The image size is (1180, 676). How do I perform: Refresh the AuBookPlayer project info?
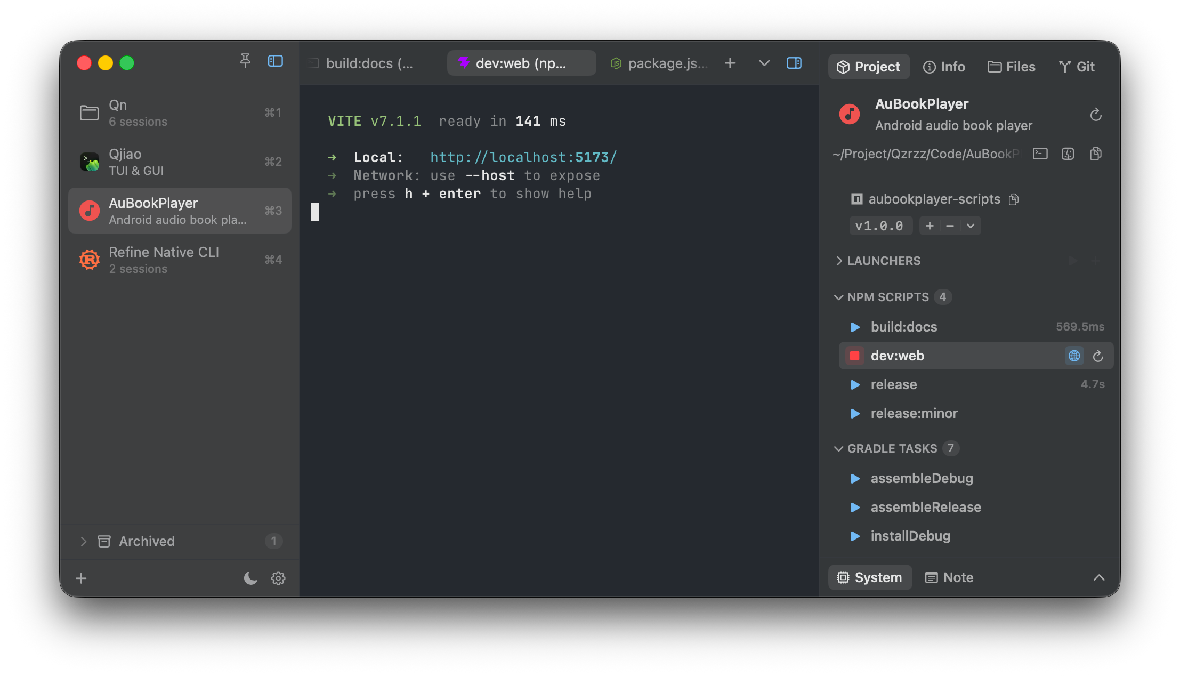click(1095, 115)
